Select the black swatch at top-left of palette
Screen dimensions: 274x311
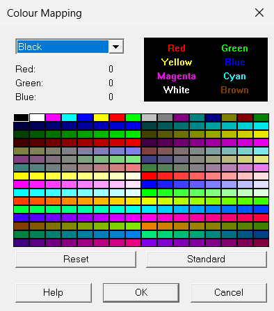21,118
